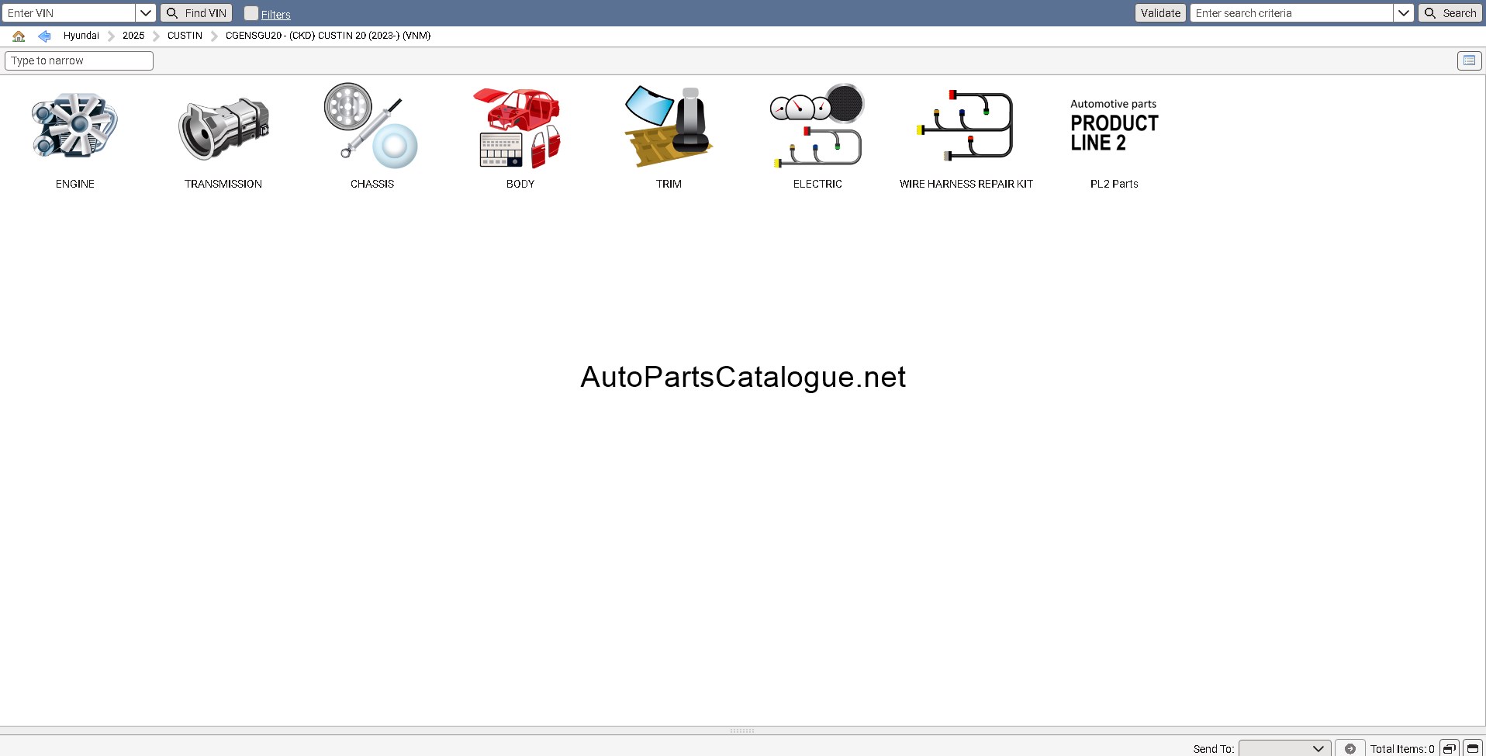Select the TRIM category icon

(669, 126)
